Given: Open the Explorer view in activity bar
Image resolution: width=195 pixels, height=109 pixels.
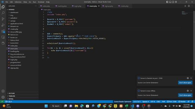Looking at the screenshot, I should pos(3,7).
